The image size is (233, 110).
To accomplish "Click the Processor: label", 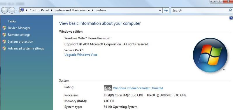I will 71,95.
